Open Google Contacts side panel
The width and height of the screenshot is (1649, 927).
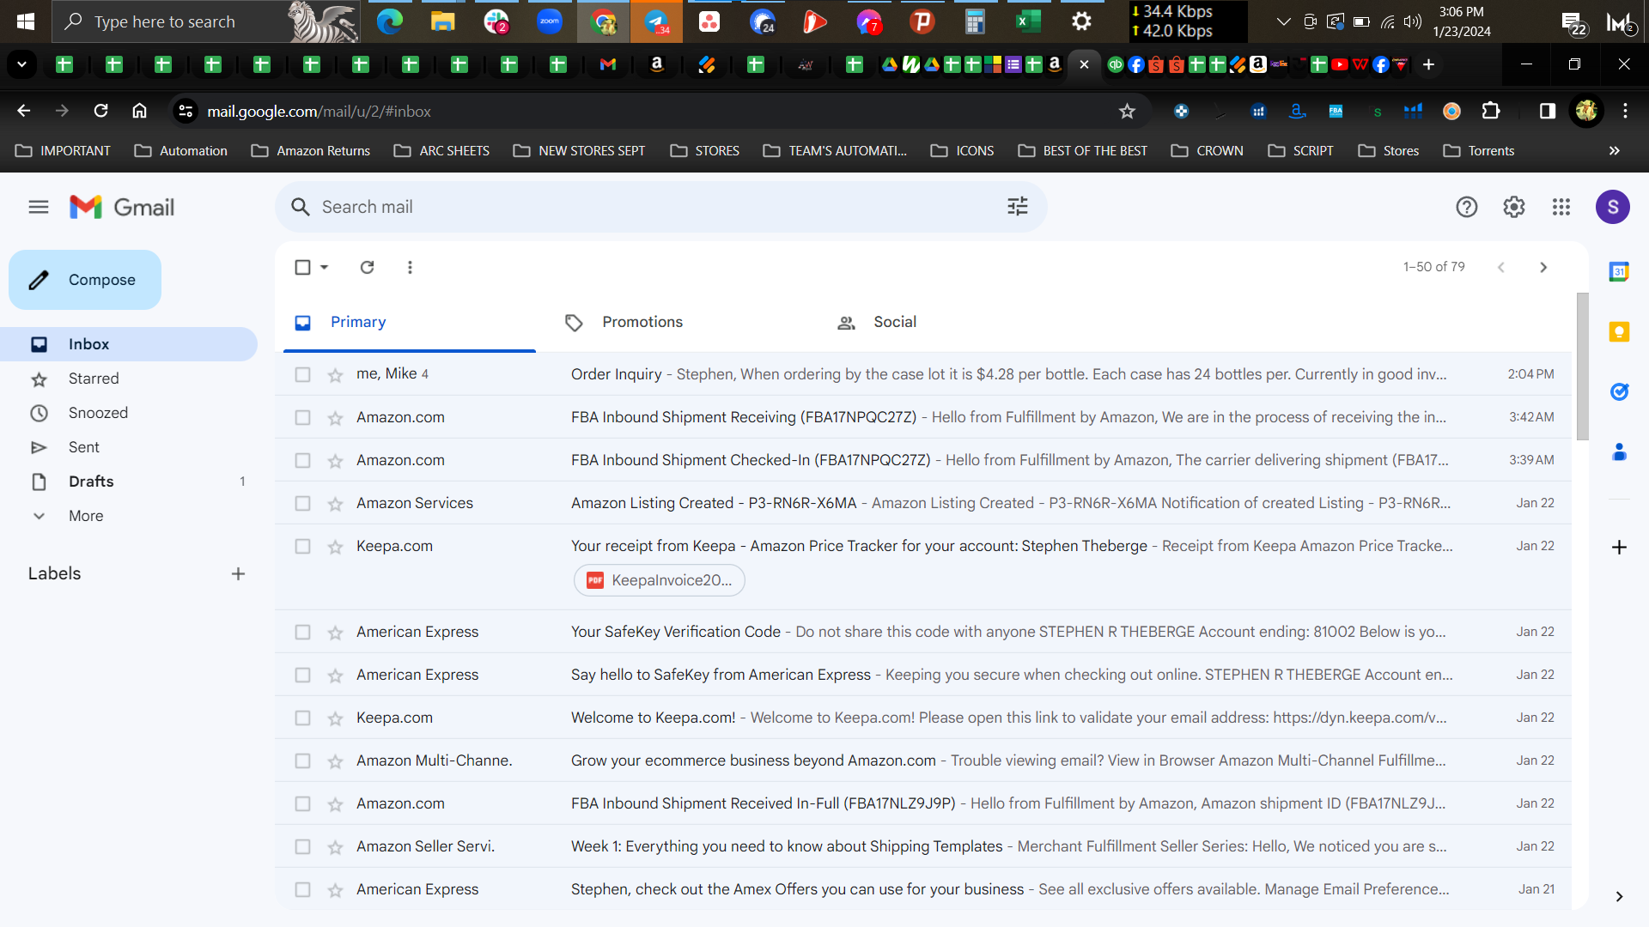click(1619, 452)
